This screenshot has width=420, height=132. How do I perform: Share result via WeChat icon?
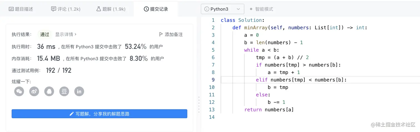coord(19,91)
